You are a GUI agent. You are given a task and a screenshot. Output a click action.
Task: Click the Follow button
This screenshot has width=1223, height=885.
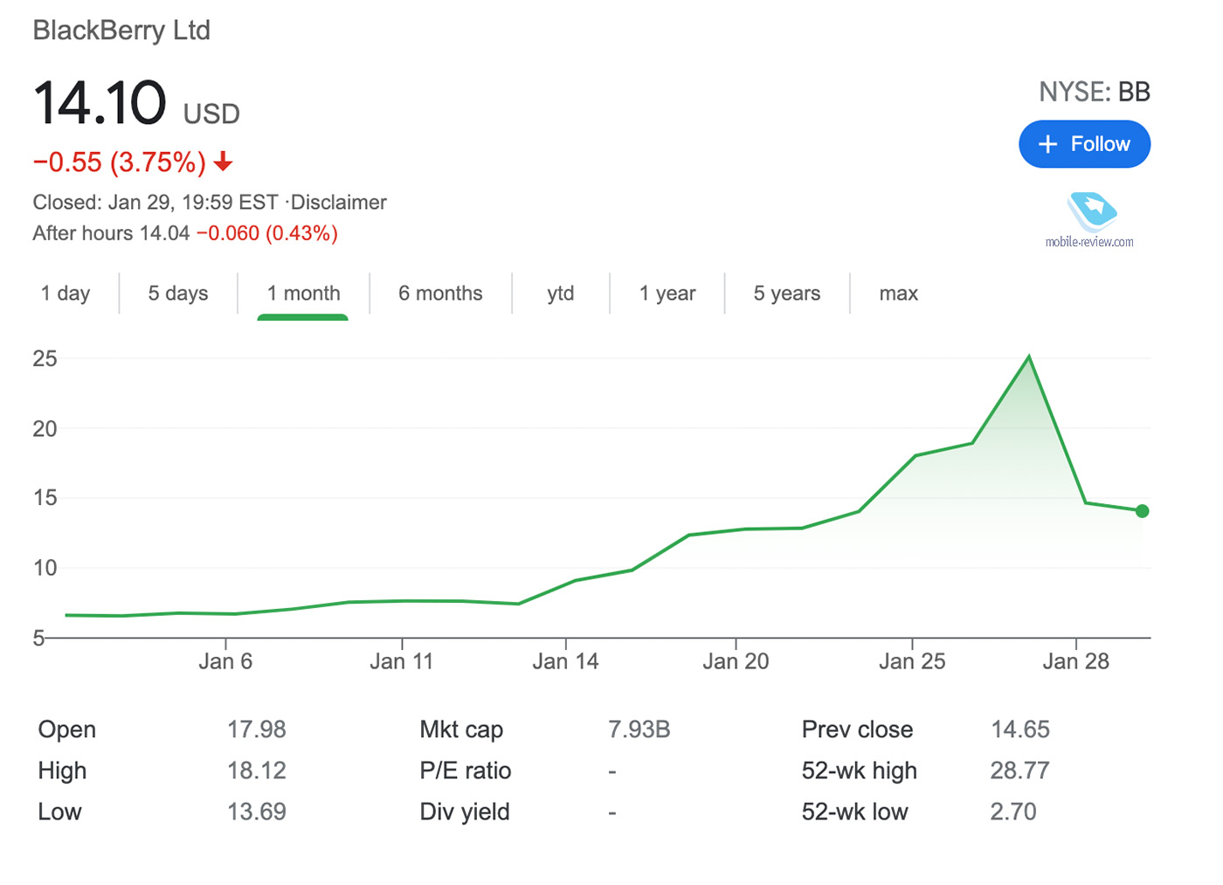[1084, 144]
